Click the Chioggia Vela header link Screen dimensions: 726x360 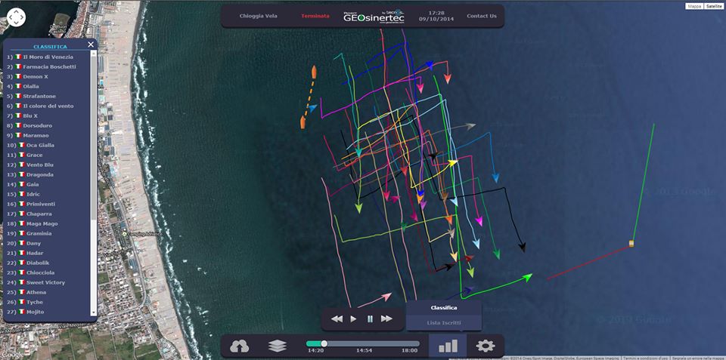coord(258,16)
